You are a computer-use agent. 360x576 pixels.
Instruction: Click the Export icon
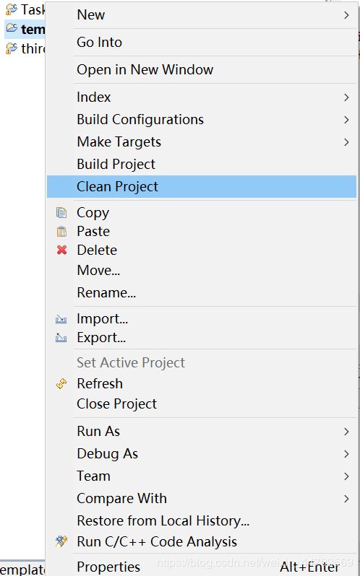[61, 338]
